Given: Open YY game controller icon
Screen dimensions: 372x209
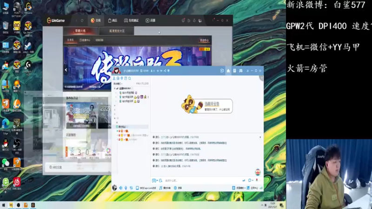Looking at the screenshot, I should tap(240, 71).
